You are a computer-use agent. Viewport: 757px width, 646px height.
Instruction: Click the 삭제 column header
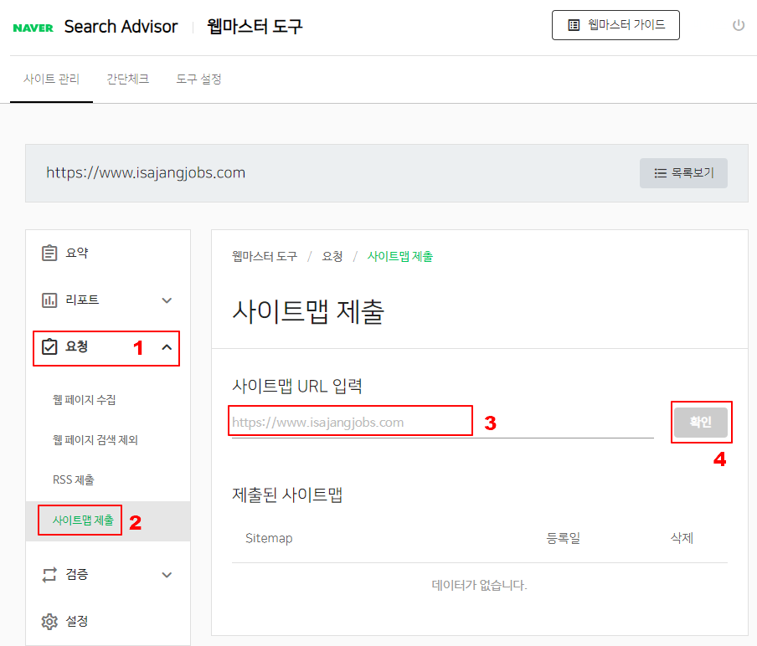682,538
